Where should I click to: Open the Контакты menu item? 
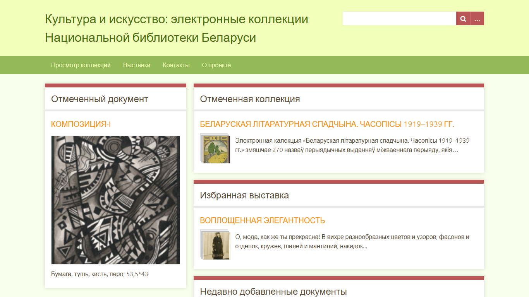pyautogui.click(x=176, y=65)
